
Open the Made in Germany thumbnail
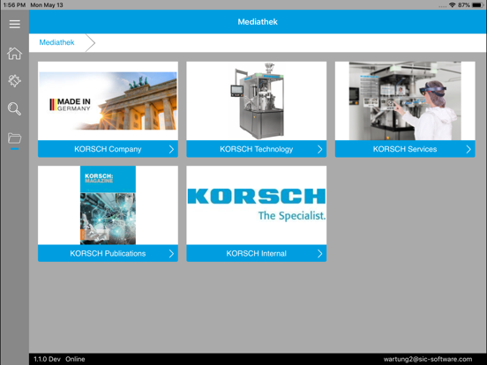[x=108, y=101]
